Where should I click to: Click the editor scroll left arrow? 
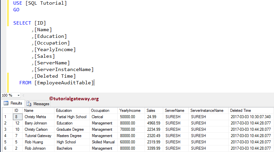(24, 95)
